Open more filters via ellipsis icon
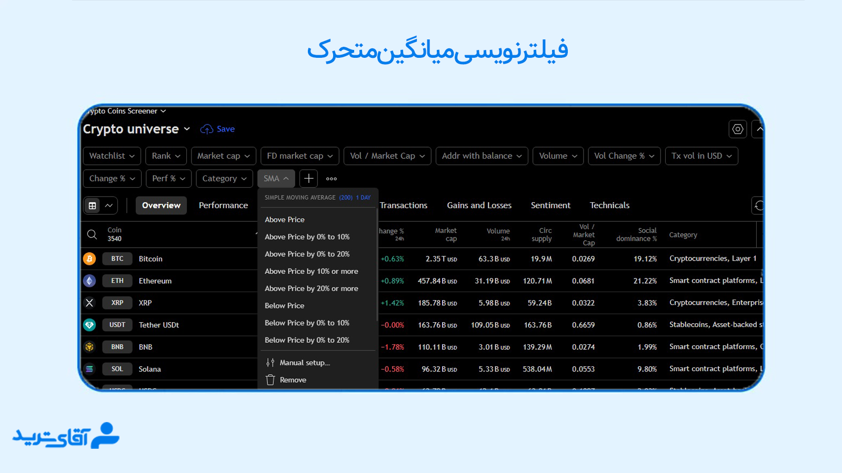Image resolution: width=842 pixels, height=473 pixels. click(331, 179)
